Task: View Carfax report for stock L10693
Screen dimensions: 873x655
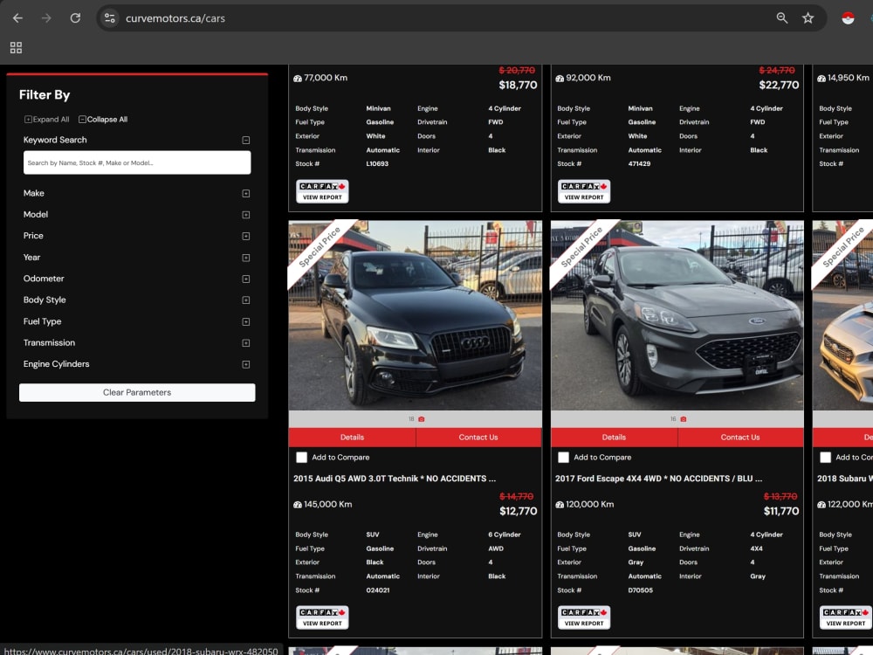Action: pyautogui.click(x=322, y=191)
